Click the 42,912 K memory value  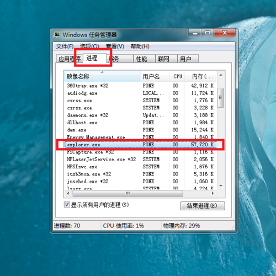point(202,86)
